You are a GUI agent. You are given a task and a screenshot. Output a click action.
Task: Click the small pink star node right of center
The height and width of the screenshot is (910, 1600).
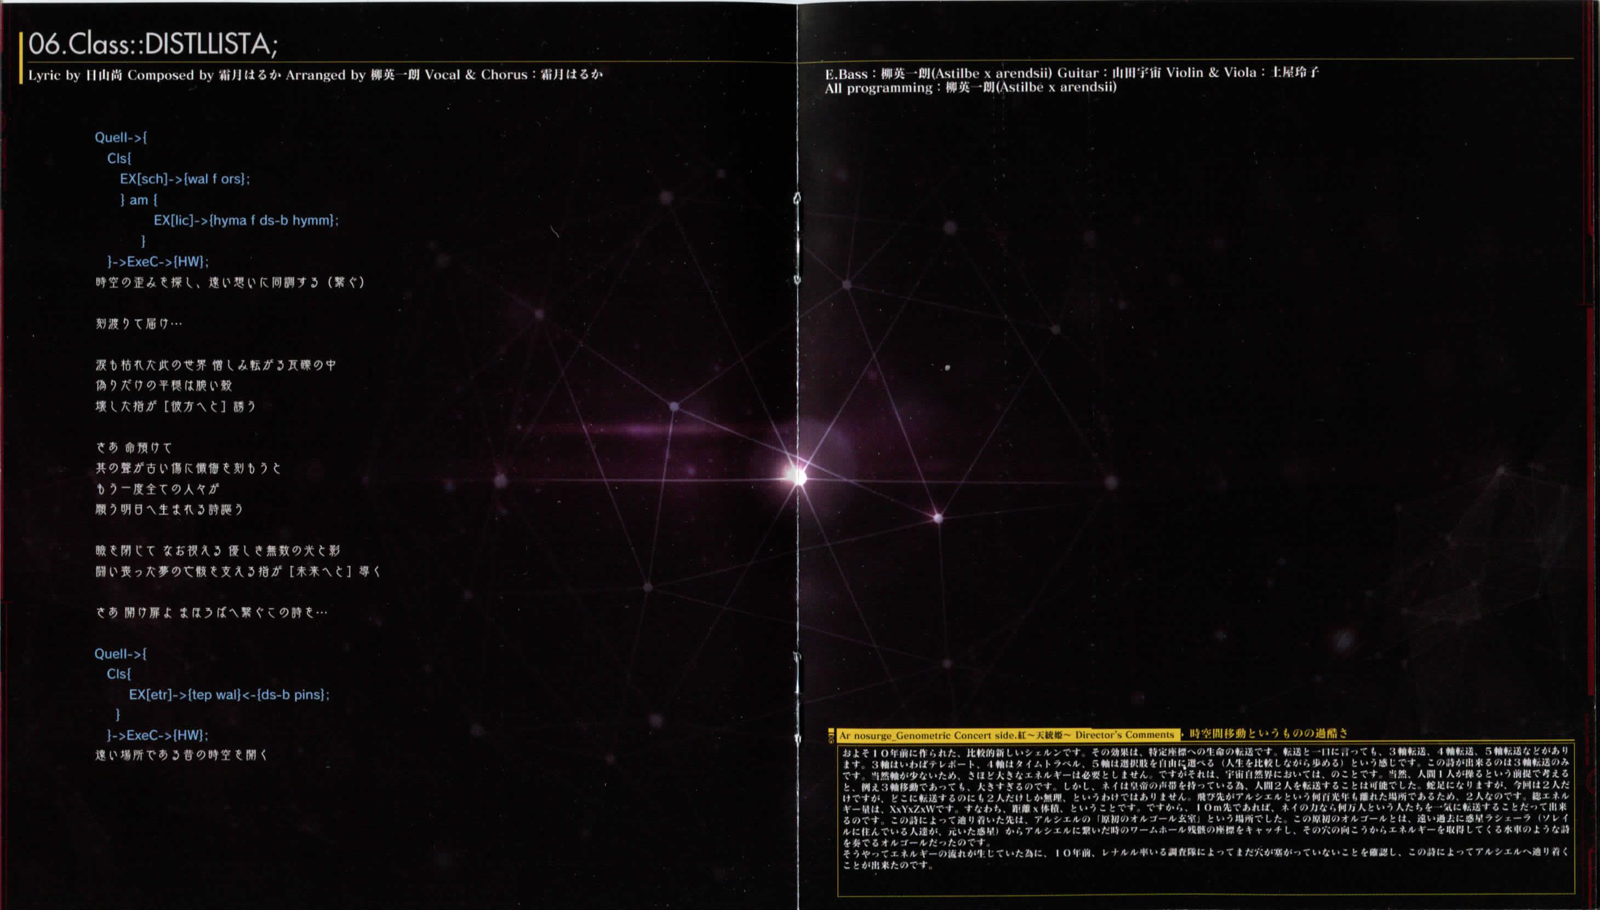(x=938, y=518)
